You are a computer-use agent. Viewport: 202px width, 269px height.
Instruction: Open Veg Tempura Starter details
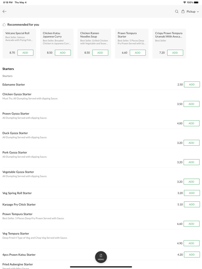16,234
